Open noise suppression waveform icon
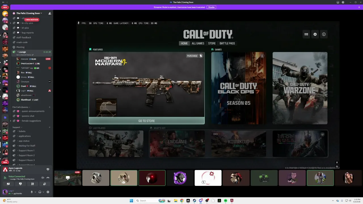 [x=43, y=178]
